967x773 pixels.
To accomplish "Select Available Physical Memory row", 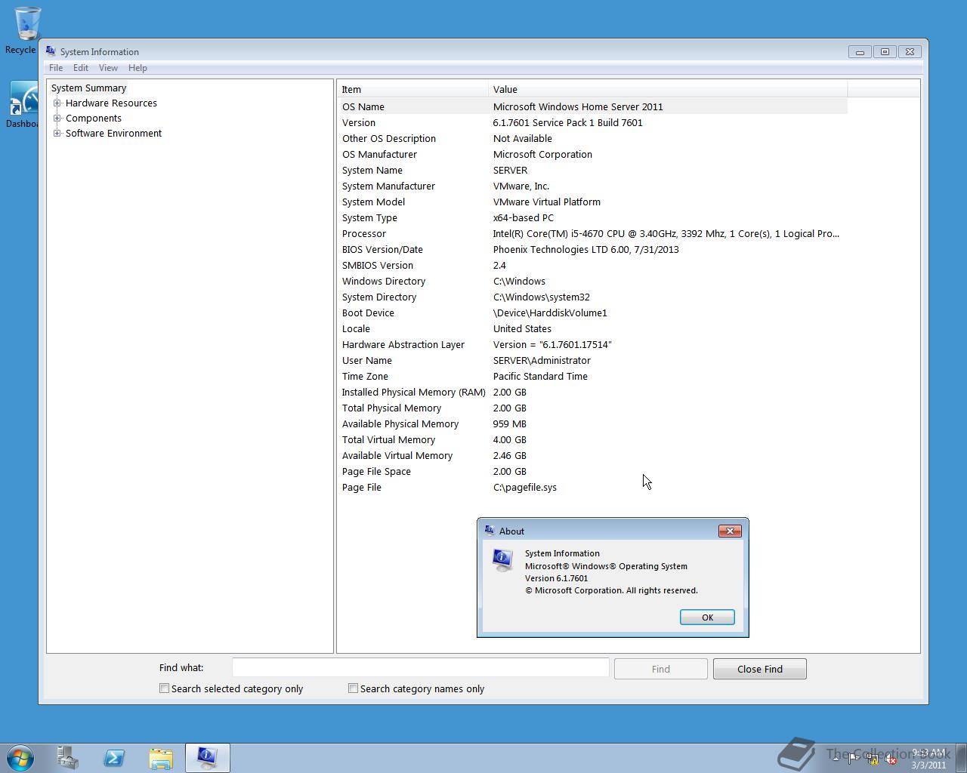I will point(592,423).
